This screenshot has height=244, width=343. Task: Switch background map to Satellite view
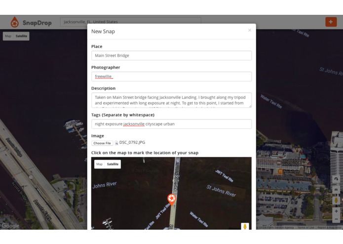21,36
